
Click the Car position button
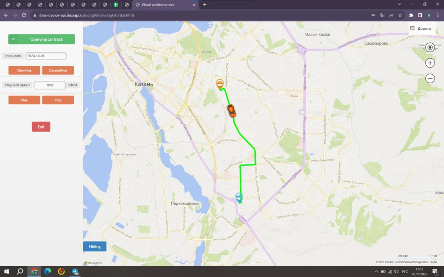58,70
